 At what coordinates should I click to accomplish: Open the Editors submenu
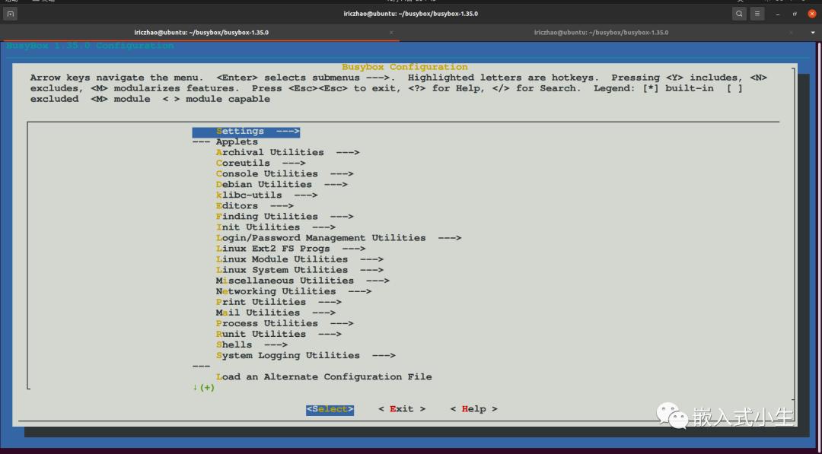point(255,206)
